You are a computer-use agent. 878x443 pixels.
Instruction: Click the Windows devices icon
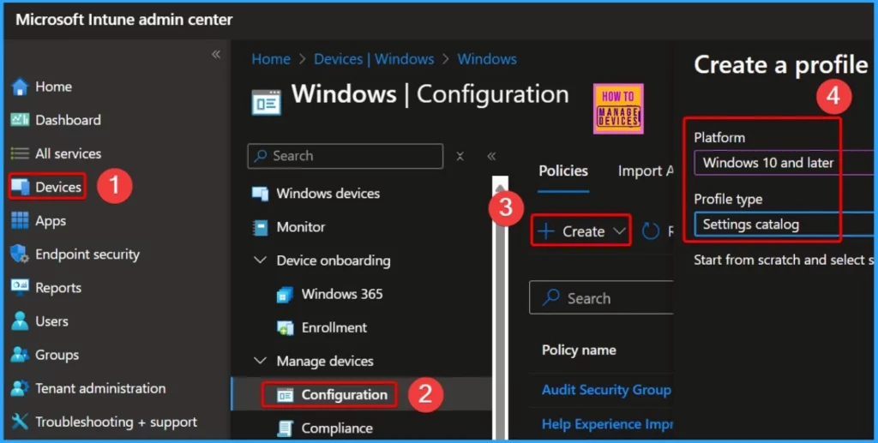click(261, 194)
